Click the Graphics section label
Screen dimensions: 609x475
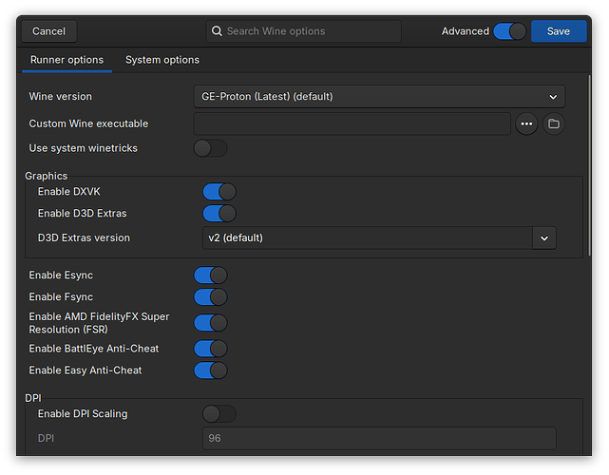(x=47, y=176)
